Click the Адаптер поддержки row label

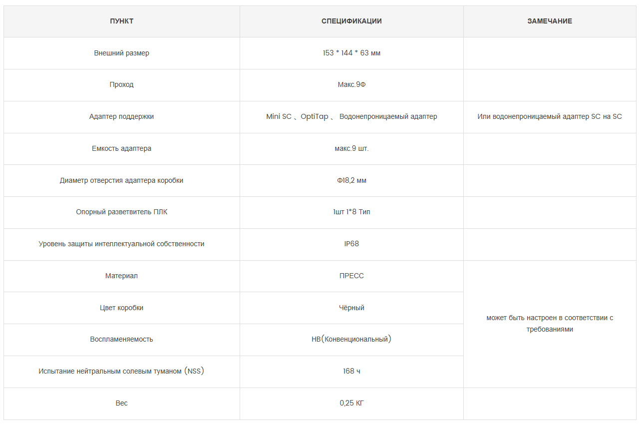click(122, 116)
